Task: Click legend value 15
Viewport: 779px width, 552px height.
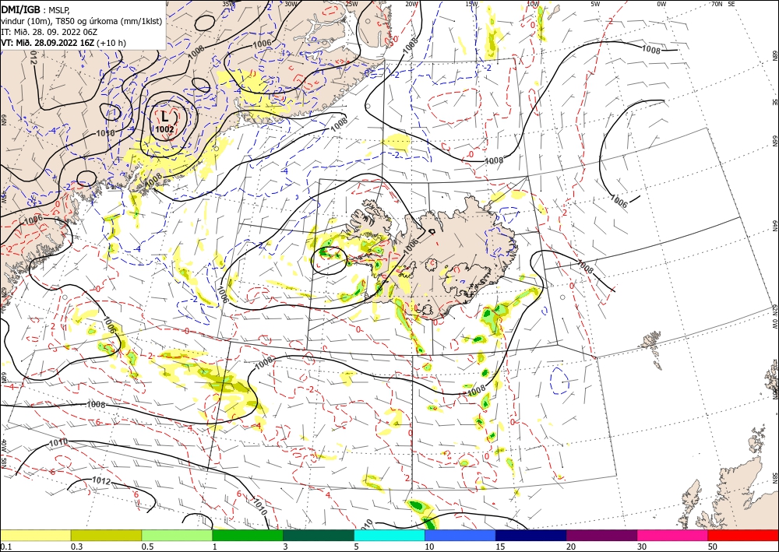Action: pyautogui.click(x=500, y=547)
